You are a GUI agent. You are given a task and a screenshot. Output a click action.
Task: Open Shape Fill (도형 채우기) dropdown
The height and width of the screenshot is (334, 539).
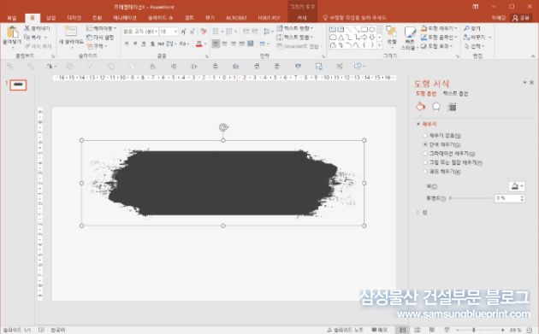tap(439, 28)
